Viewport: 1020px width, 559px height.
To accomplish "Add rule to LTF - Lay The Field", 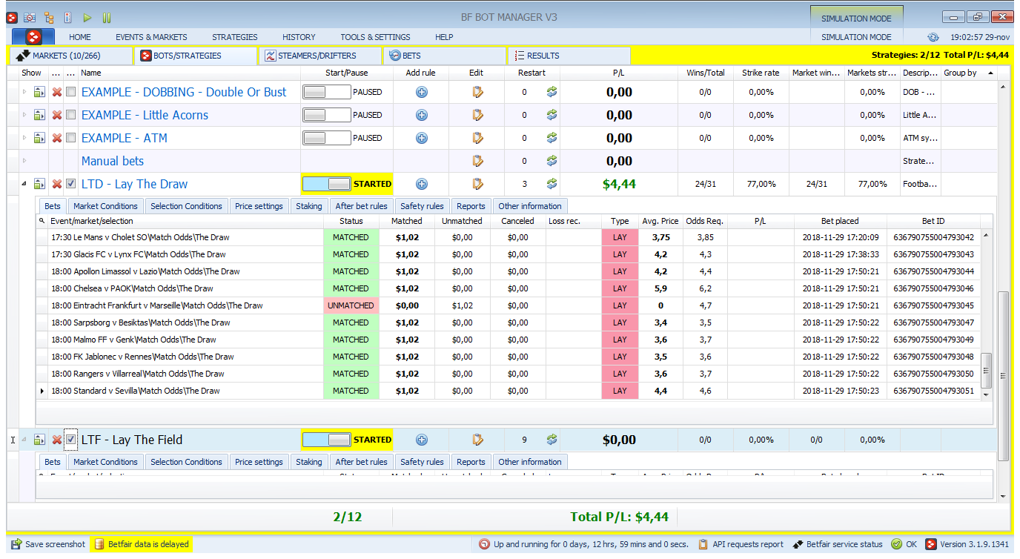I will click(422, 440).
